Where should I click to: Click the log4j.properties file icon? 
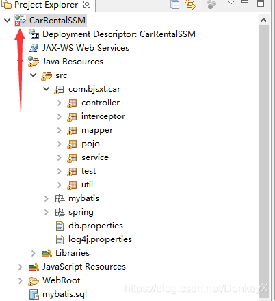coord(60,239)
